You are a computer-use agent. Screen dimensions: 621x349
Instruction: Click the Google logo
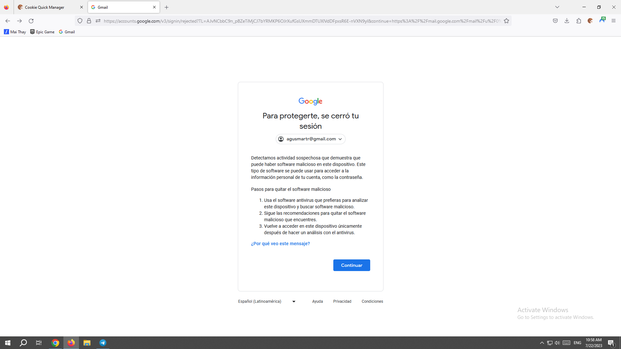tap(310, 101)
